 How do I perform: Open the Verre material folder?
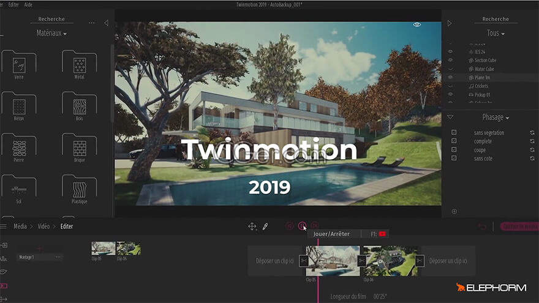[x=19, y=65]
